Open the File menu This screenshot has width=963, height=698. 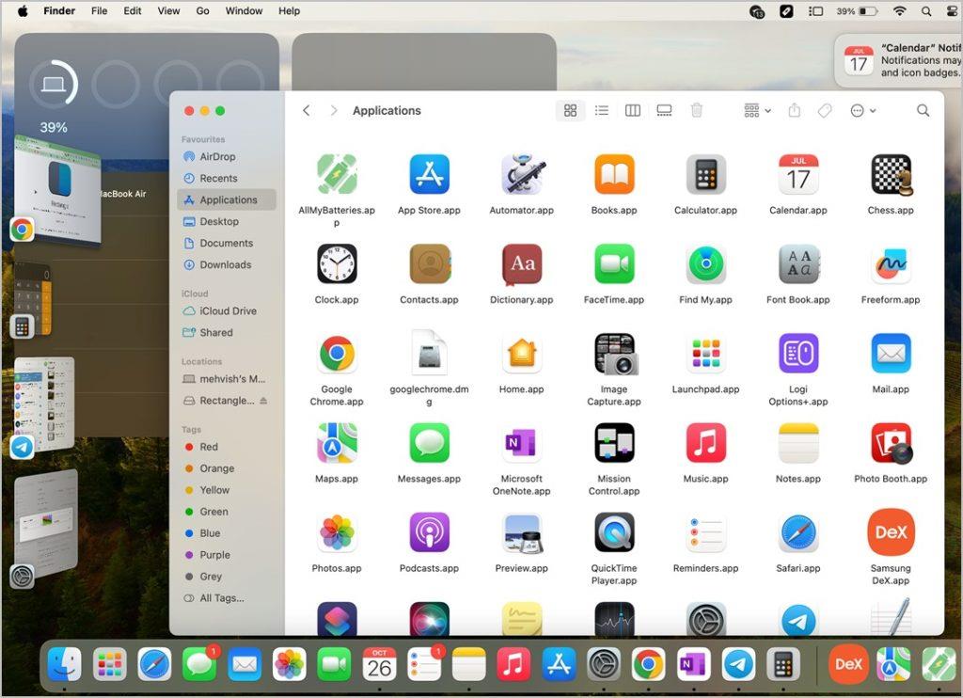pyautogui.click(x=99, y=11)
